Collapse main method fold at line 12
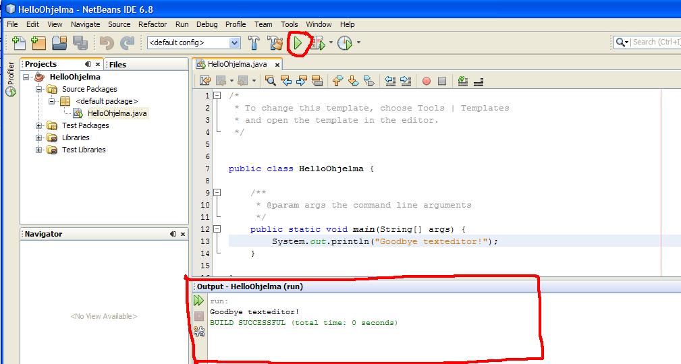Screen dimensions: 681x364 (217, 229)
